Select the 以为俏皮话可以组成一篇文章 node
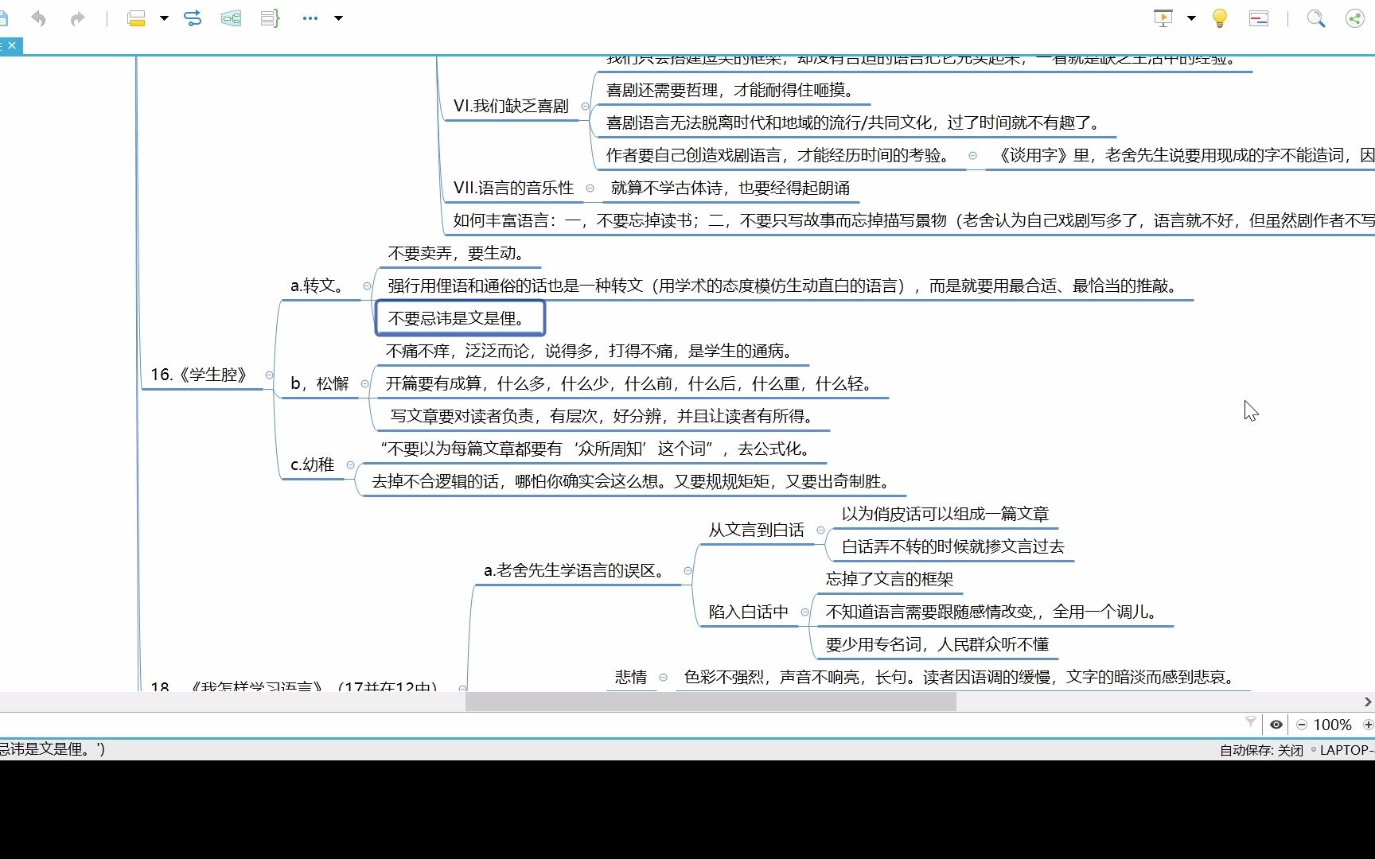This screenshot has height=859, width=1375. pos(945,514)
